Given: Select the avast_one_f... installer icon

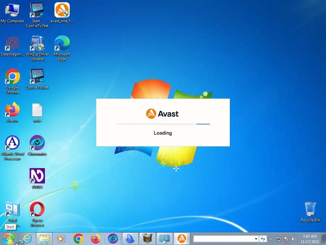Looking at the screenshot, I should (x=62, y=13).
